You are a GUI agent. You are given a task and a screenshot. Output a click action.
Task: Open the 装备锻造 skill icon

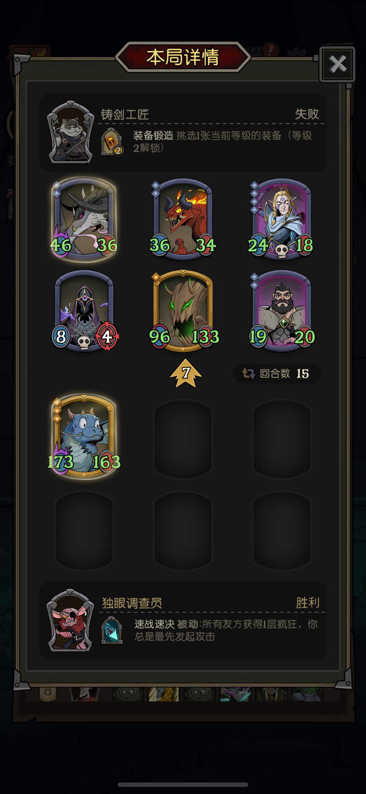coord(112,142)
